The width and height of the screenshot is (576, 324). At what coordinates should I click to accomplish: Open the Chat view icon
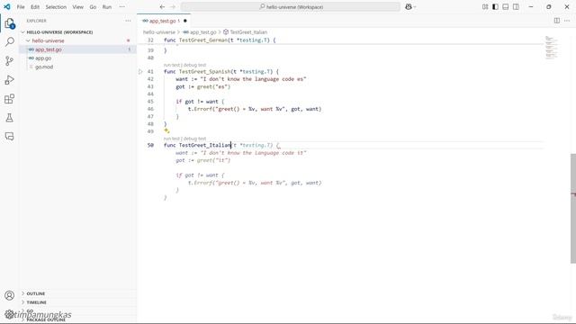(x=10, y=137)
